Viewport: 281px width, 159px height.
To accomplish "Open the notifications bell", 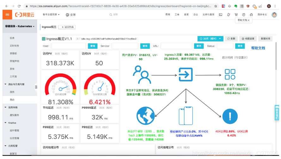I will [x=228, y=15].
